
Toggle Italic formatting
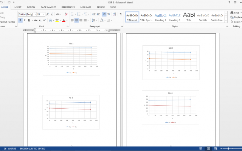(25, 20)
